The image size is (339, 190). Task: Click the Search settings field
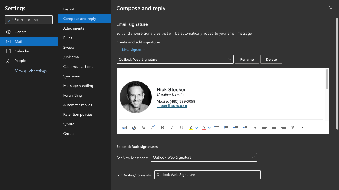[29, 20]
